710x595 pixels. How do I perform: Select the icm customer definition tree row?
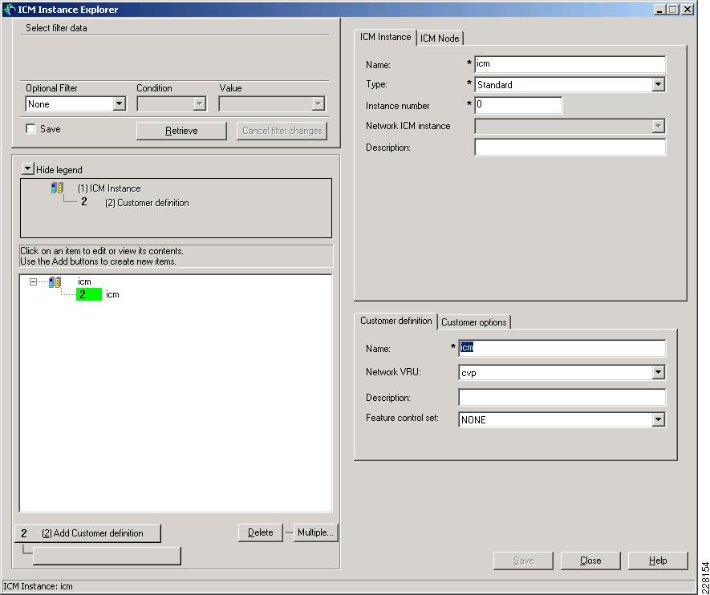(x=112, y=294)
